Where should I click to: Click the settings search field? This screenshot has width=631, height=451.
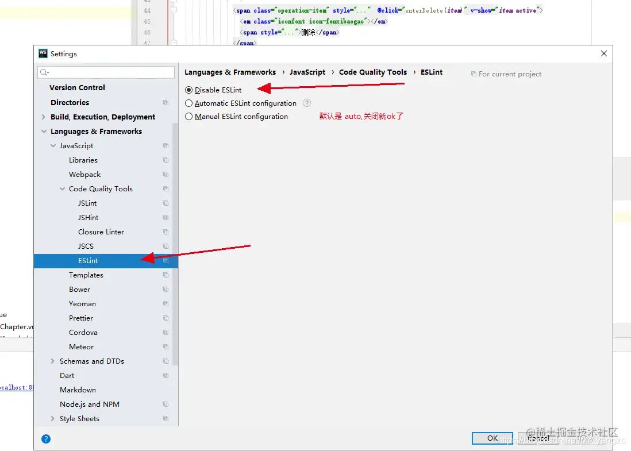pyautogui.click(x=106, y=72)
